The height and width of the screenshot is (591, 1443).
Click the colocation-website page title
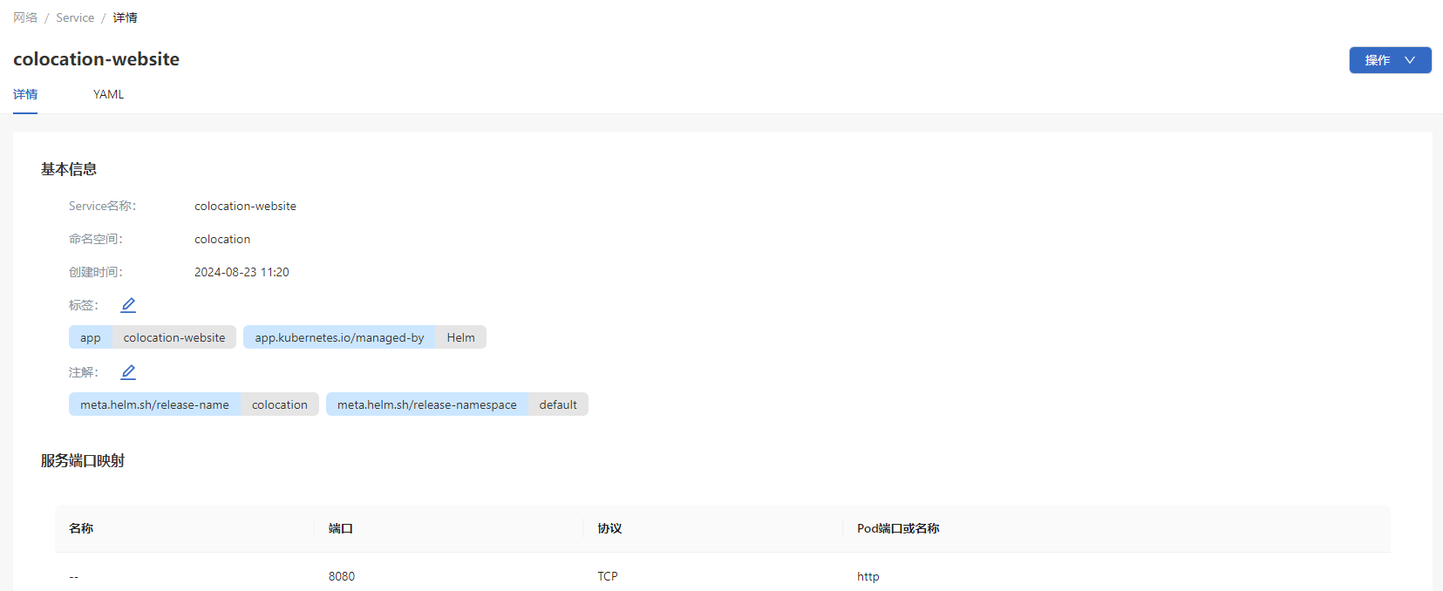[96, 59]
